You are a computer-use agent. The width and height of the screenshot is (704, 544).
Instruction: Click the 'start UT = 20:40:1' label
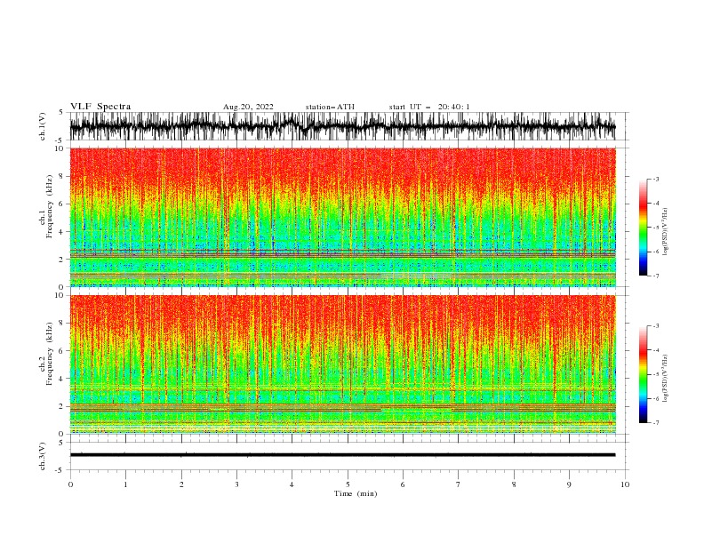429,107
